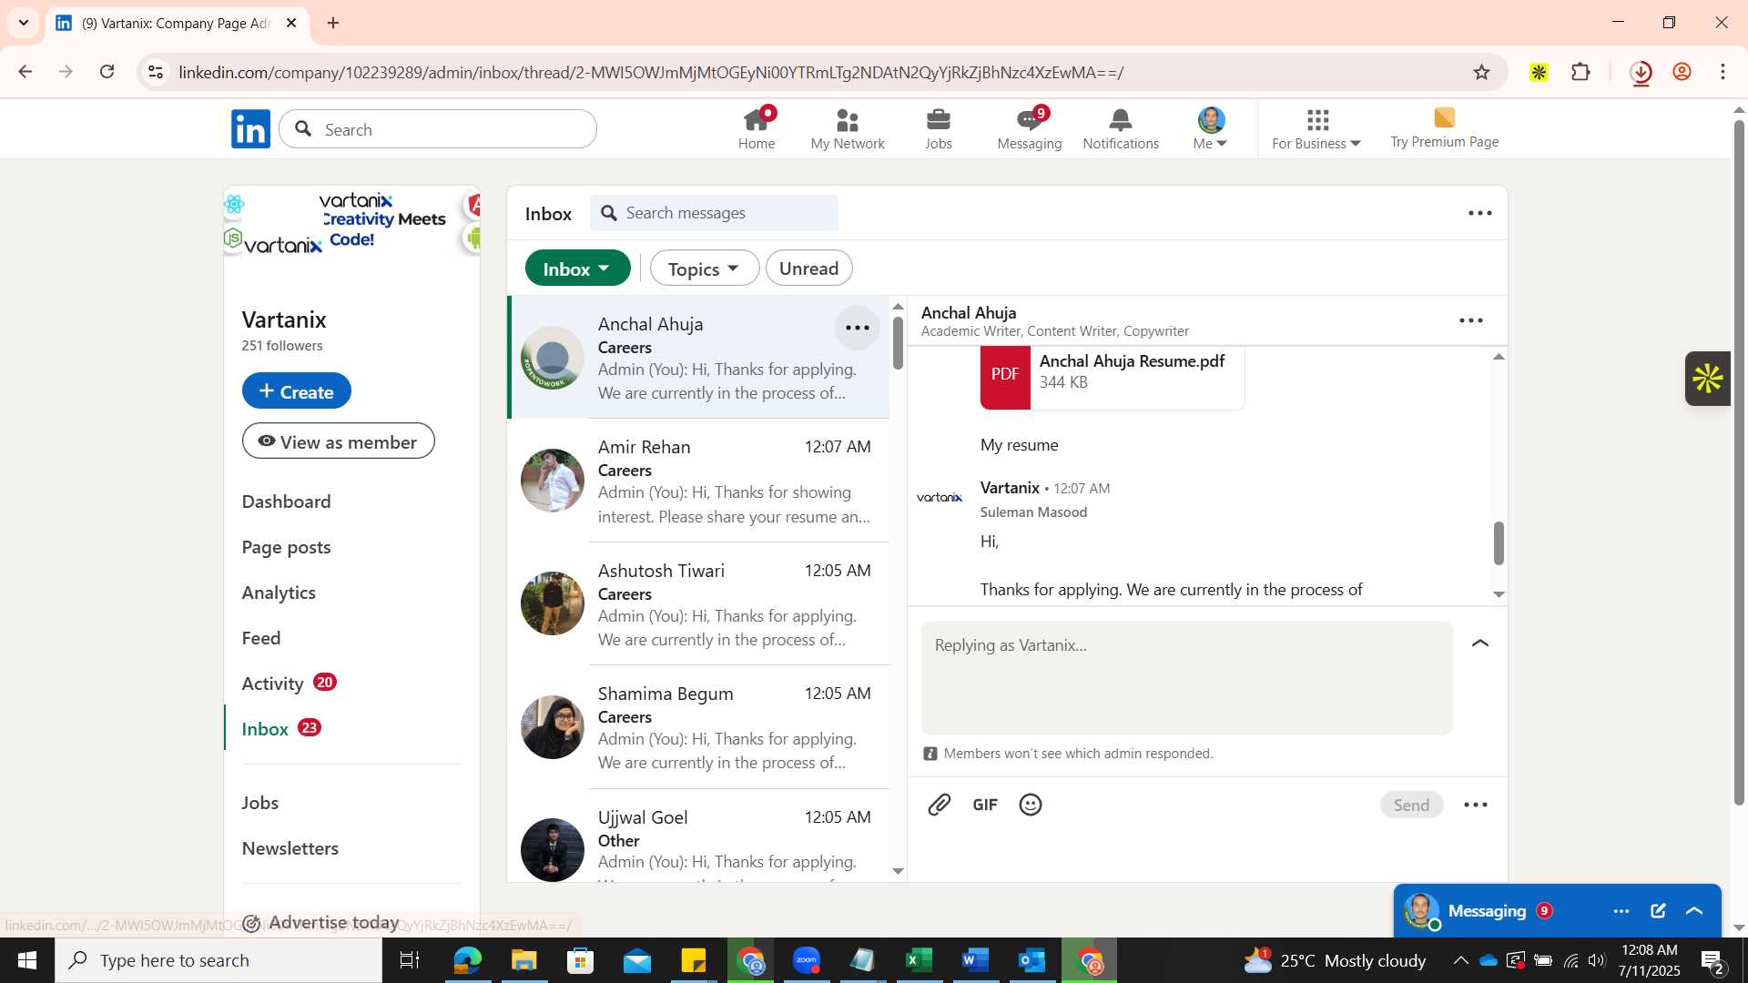The image size is (1748, 983).
Task: Expand the Me profile menu
Action: [x=1211, y=129]
